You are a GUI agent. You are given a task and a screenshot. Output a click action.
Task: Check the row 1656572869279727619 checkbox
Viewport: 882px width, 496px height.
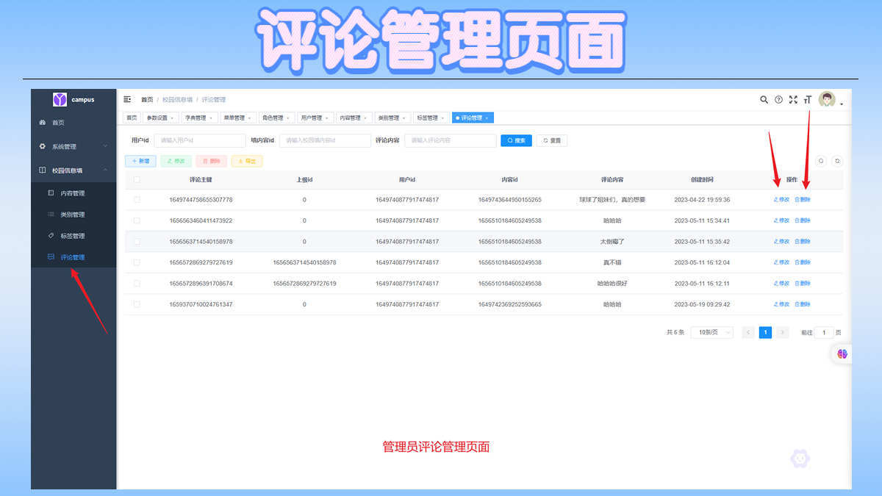(137, 262)
